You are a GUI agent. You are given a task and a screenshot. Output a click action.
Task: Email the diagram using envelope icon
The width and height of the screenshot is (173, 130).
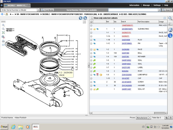3,45
